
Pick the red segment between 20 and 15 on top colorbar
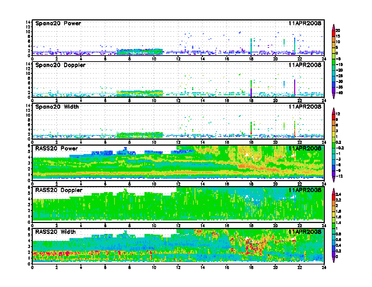[x=334, y=33]
